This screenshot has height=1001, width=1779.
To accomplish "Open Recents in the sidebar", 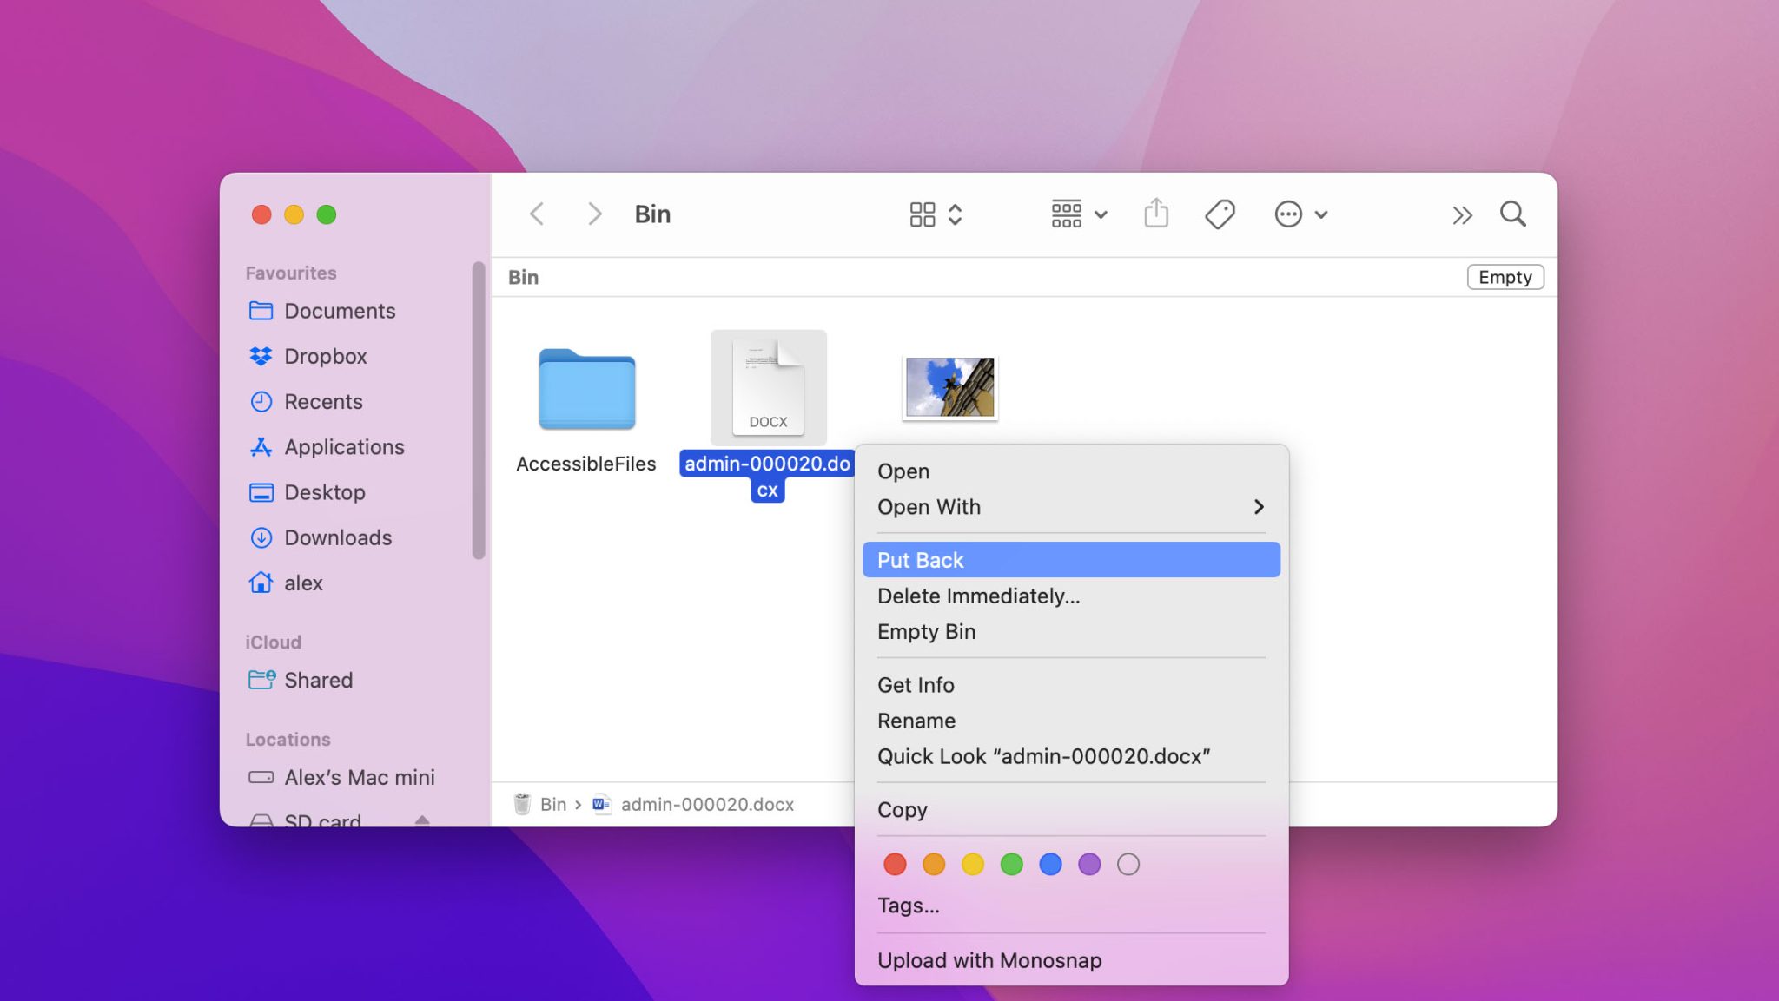I will pyautogui.click(x=323, y=401).
